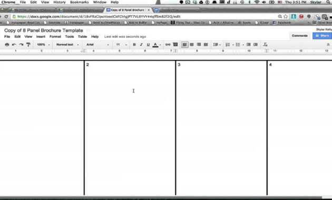Open the Table menu
Viewport: 332px width, 200px height.
click(x=82, y=36)
